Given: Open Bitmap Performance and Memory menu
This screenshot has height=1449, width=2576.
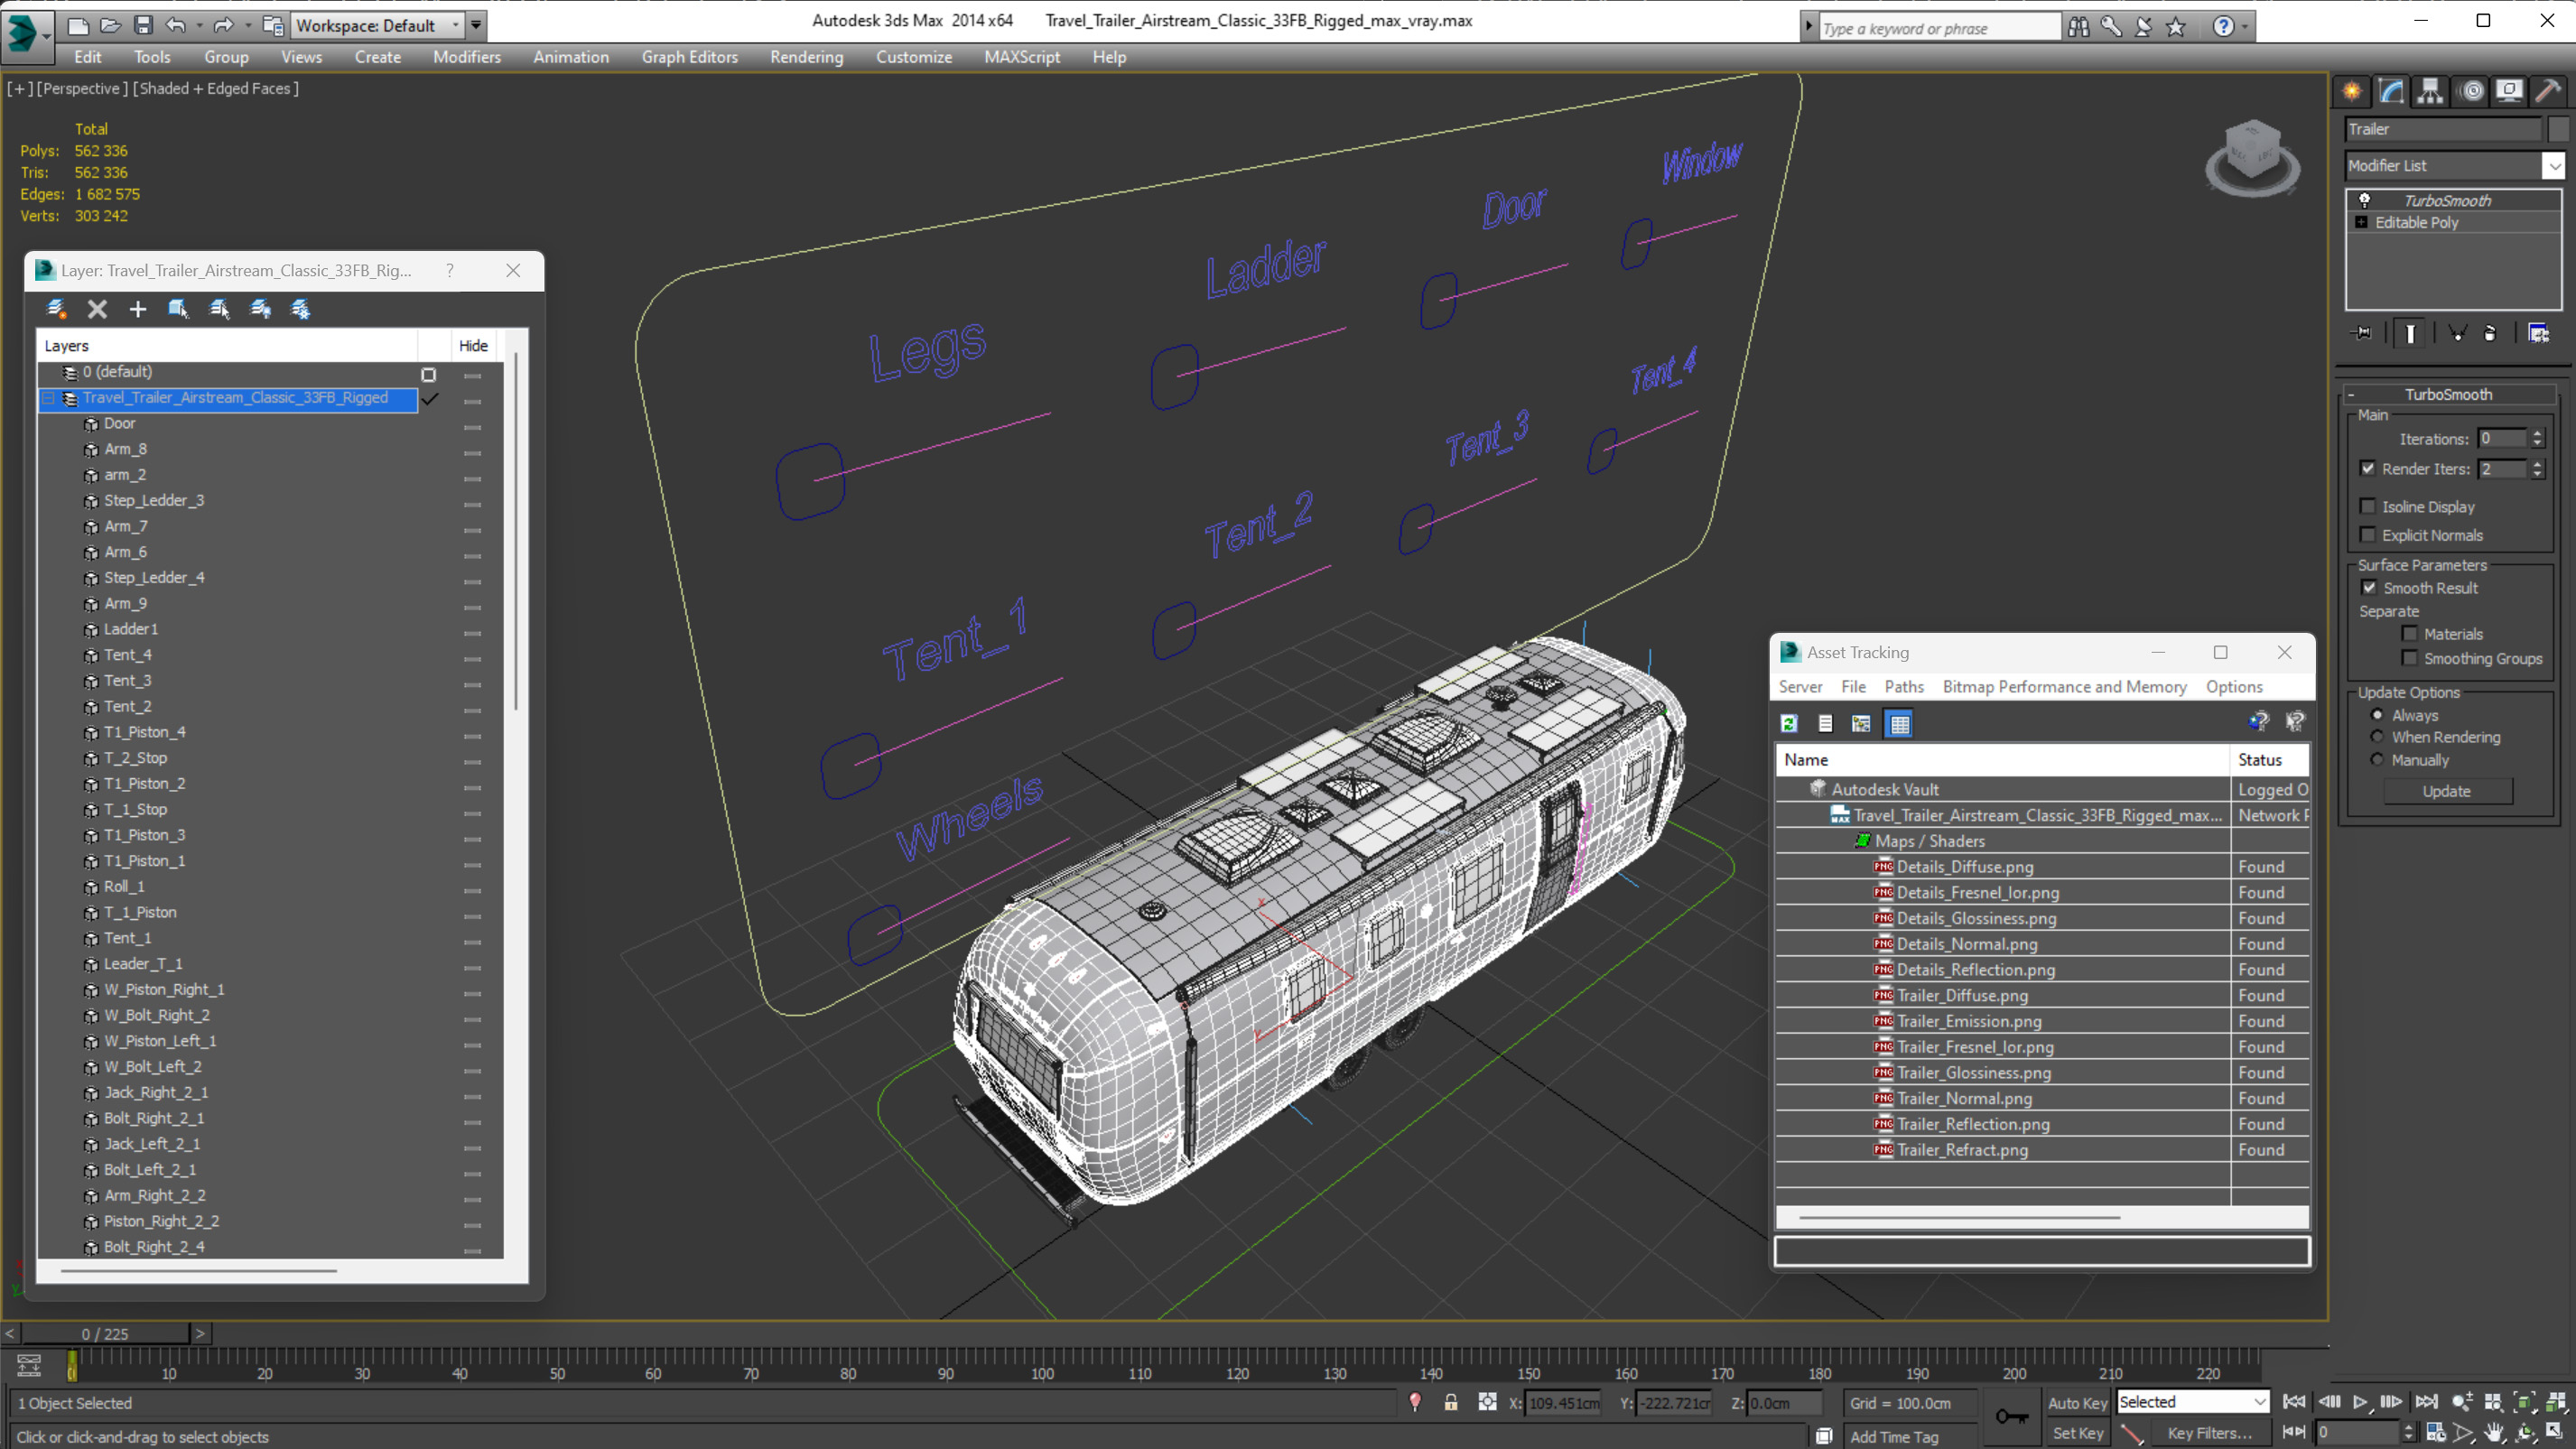Looking at the screenshot, I should [x=2064, y=686].
